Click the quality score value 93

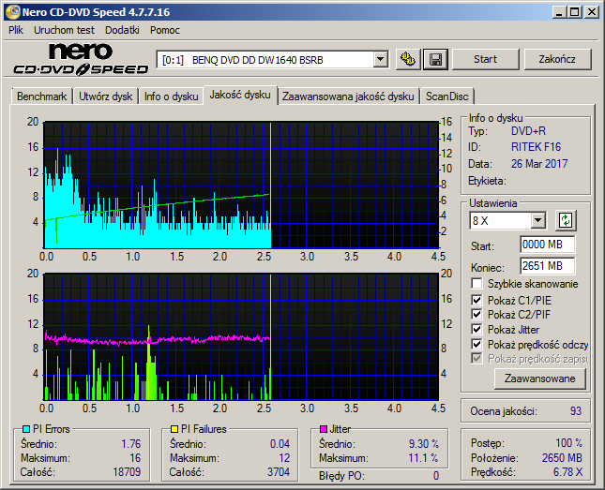tap(575, 411)
